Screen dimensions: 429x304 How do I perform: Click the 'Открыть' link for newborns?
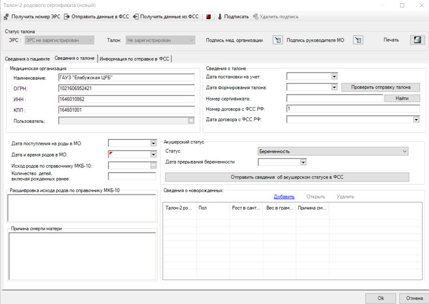point(316,197)
